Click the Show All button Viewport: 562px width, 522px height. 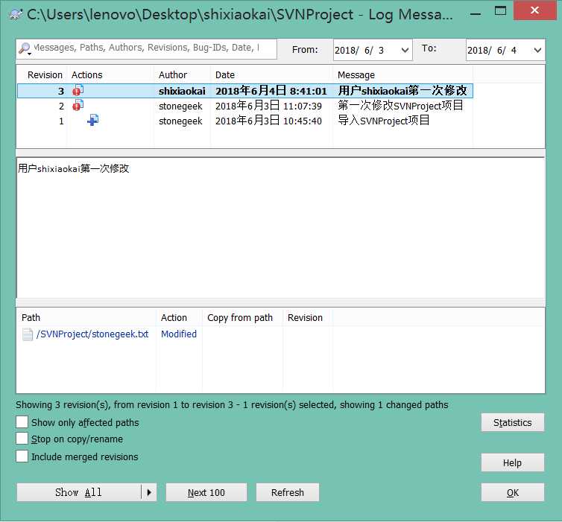click(x=78, y=492)
